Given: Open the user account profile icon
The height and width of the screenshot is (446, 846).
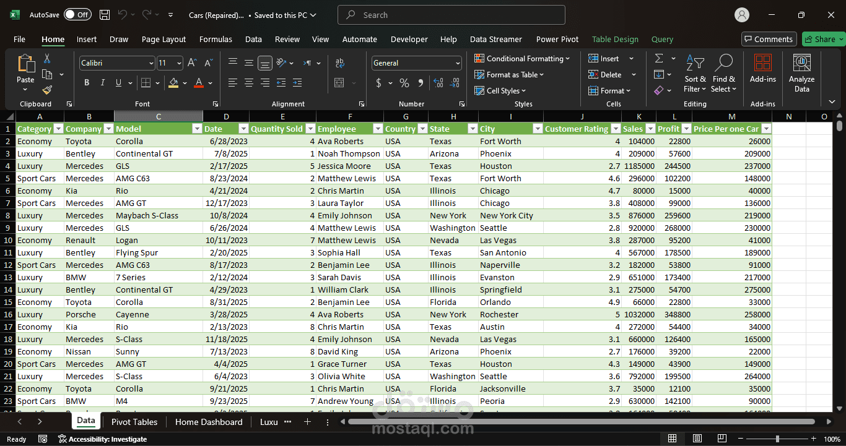Looking at the screenshot, I should coord(741,15).
